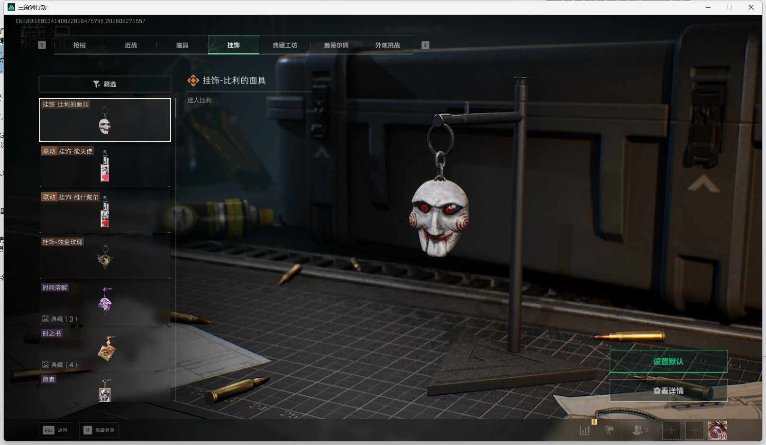Click the 三角洲行动 app icon in title bar
The image size is (766, 445).
pyautogui.click(x=11, y=7)
